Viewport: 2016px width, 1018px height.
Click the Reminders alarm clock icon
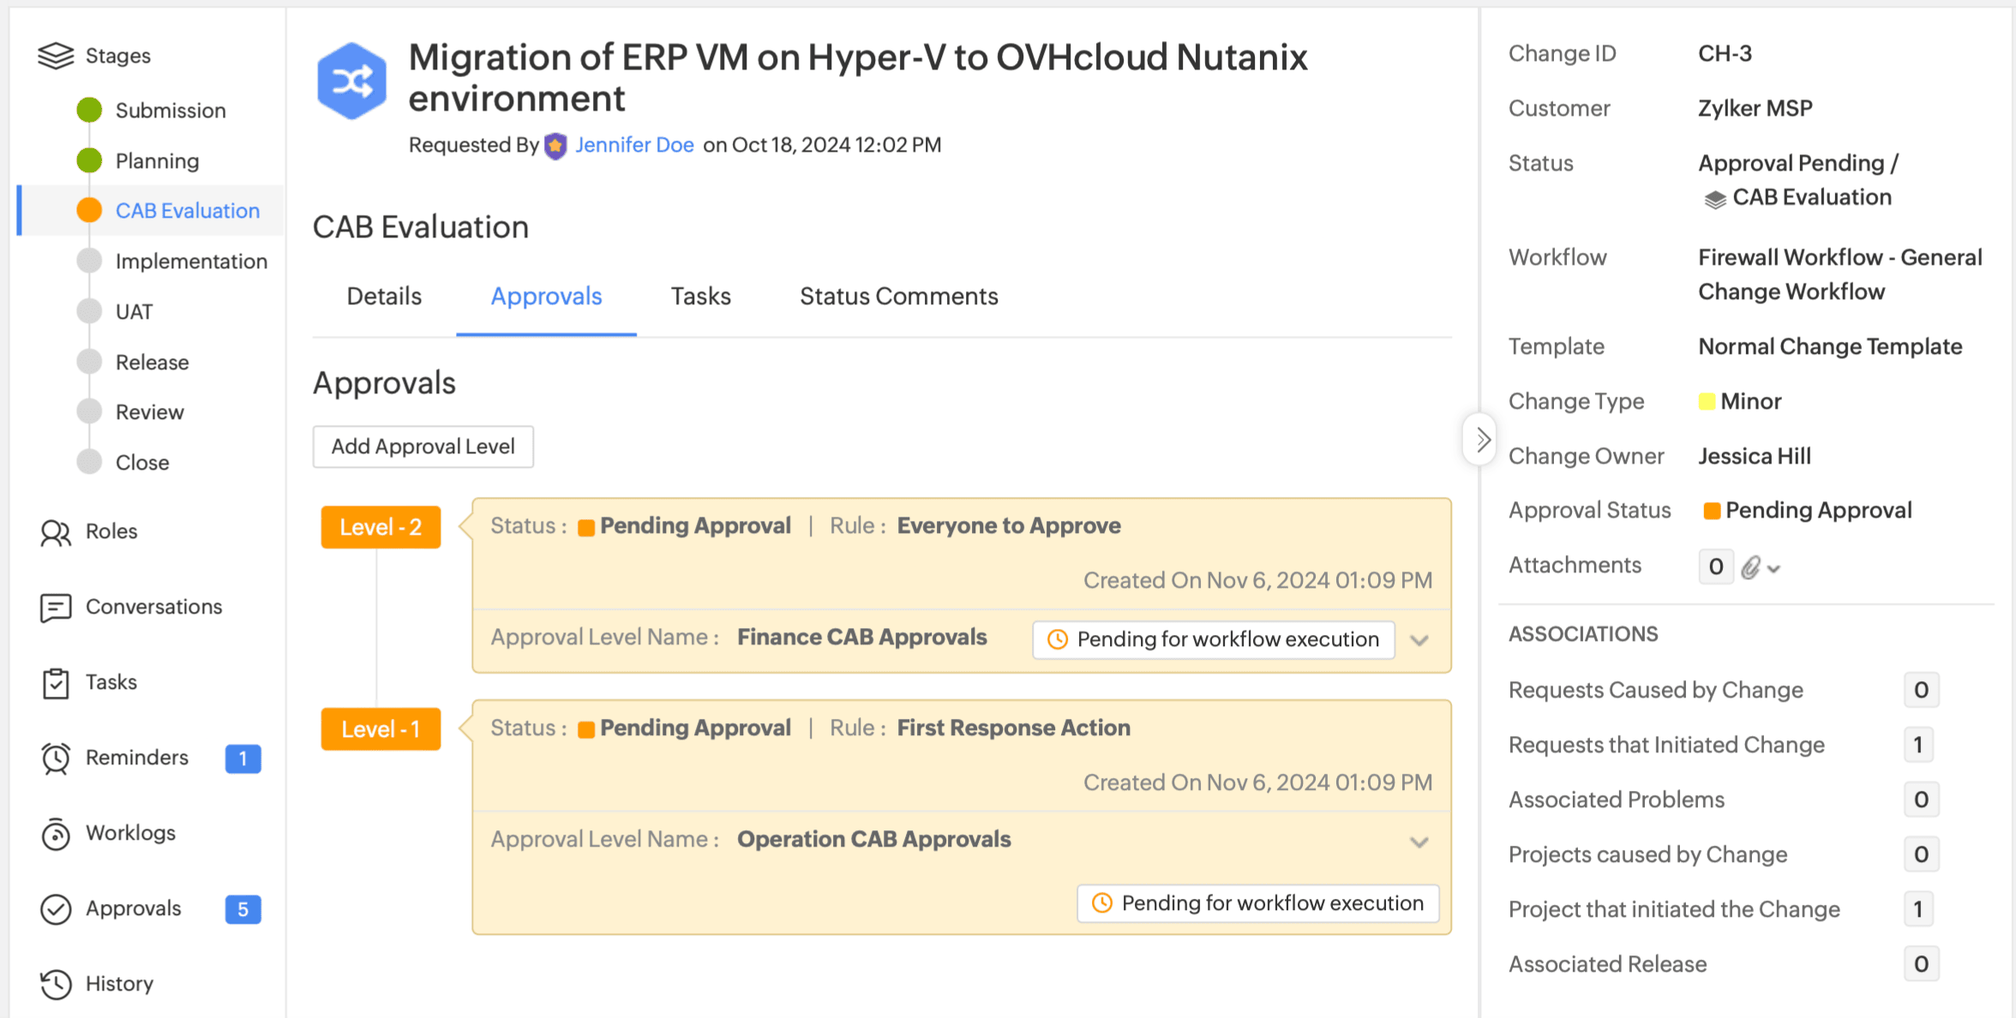click(x=56, y=758)
